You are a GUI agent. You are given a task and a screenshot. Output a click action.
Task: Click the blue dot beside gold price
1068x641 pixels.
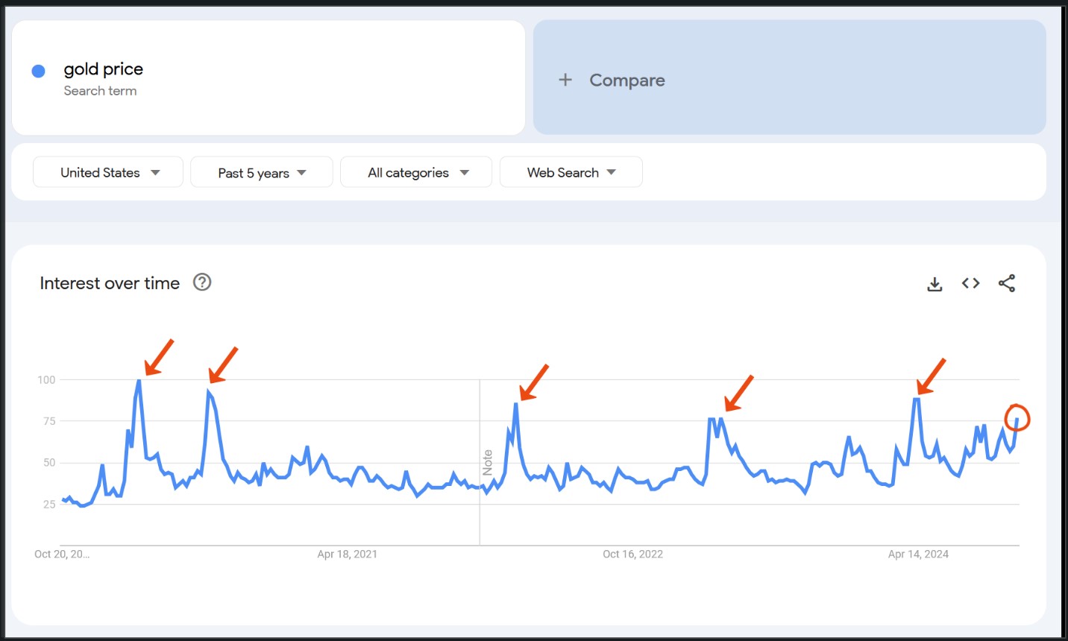coord(39,71)
